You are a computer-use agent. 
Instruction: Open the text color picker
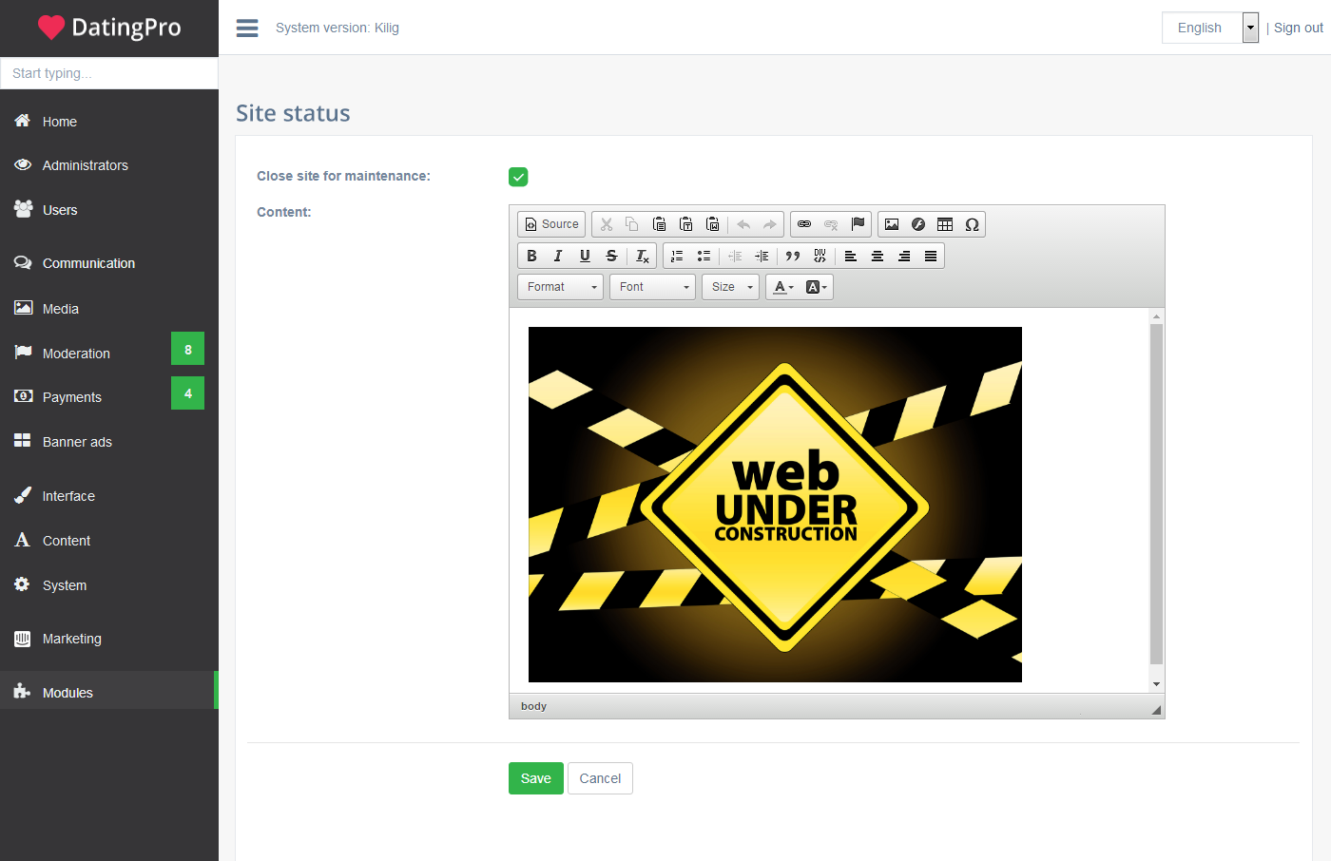783,287
